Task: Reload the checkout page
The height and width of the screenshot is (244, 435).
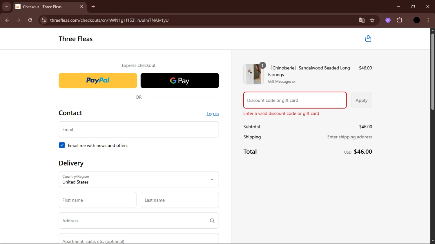Action: pos(30,20)
